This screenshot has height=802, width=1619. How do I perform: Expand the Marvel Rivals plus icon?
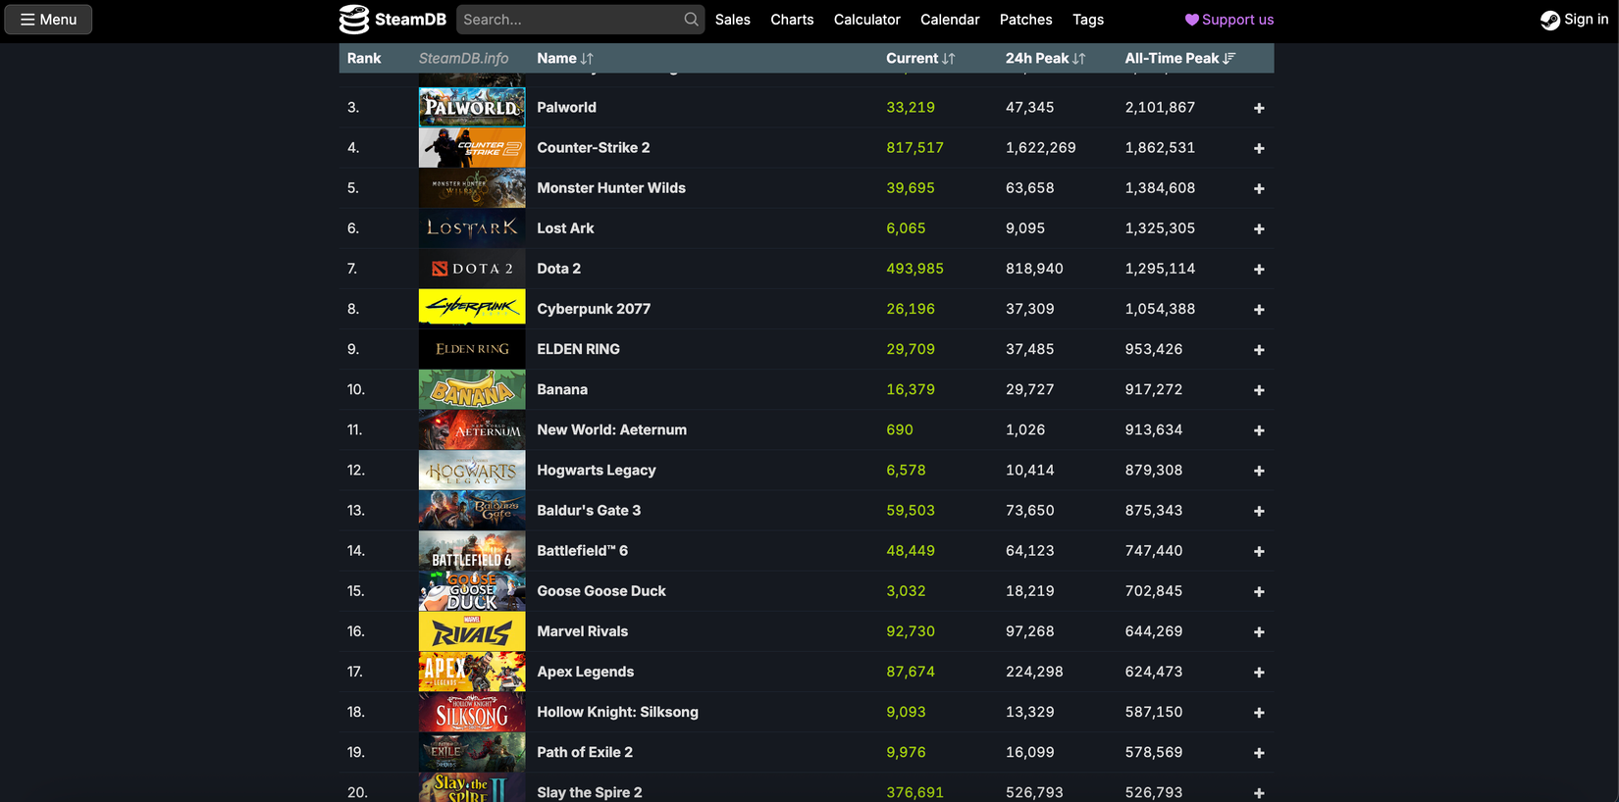[x=1259, y=632]
